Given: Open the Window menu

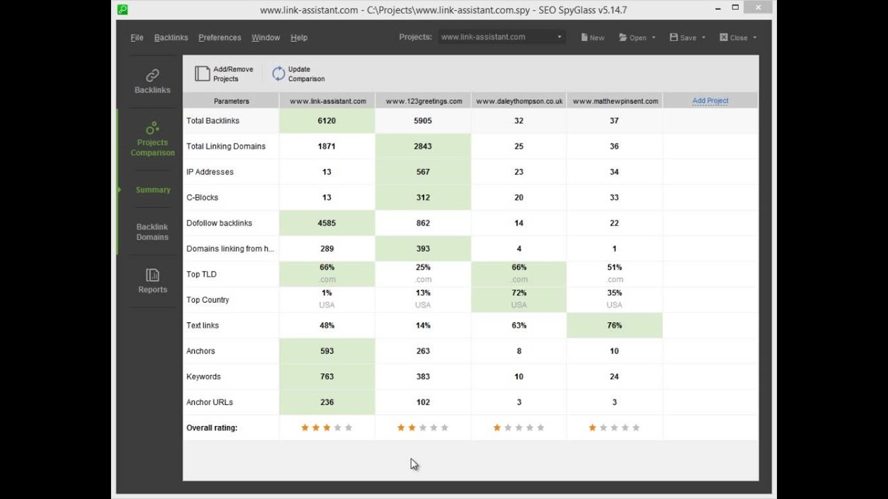Looking at the screenshot, I should (x=266, y=37).
